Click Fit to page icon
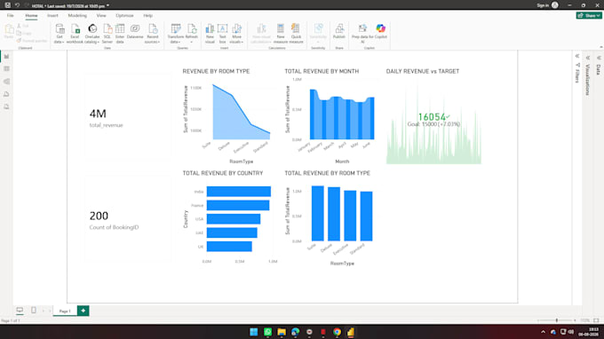The width and height of the screenshot is (604, 339). [x=596, y=320]
